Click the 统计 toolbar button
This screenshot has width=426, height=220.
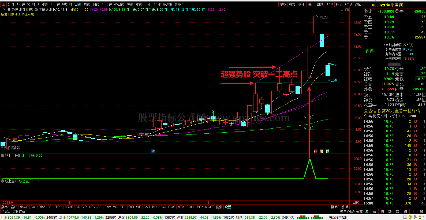point(311,4)
